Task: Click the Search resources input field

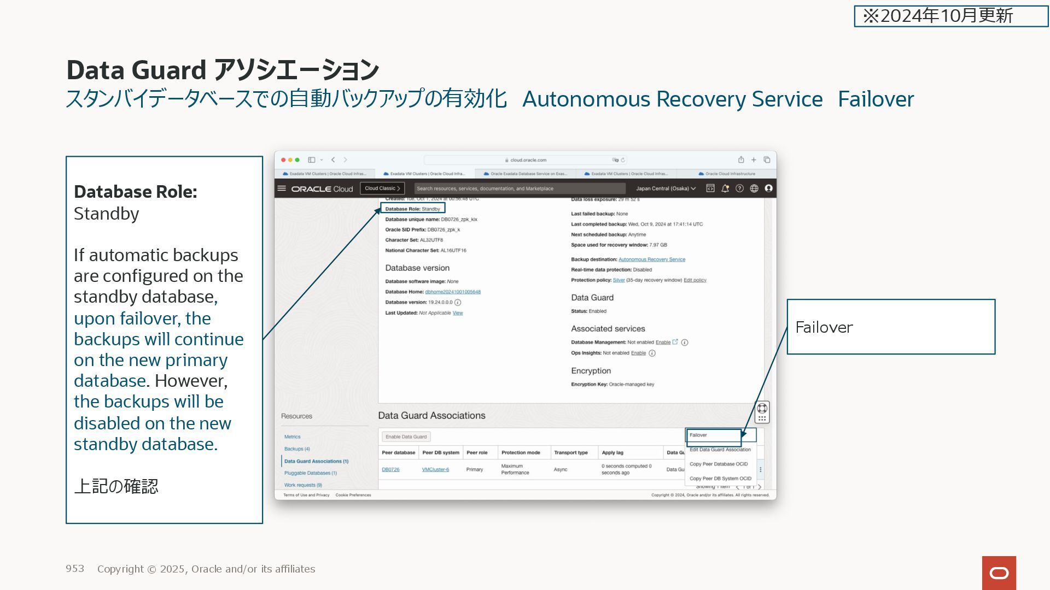Action: coord(520,188)
